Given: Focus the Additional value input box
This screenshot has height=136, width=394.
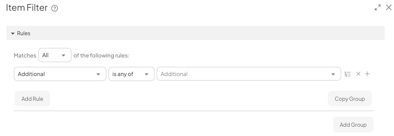Looking at the screenshot, I should [x=249, y=74].
